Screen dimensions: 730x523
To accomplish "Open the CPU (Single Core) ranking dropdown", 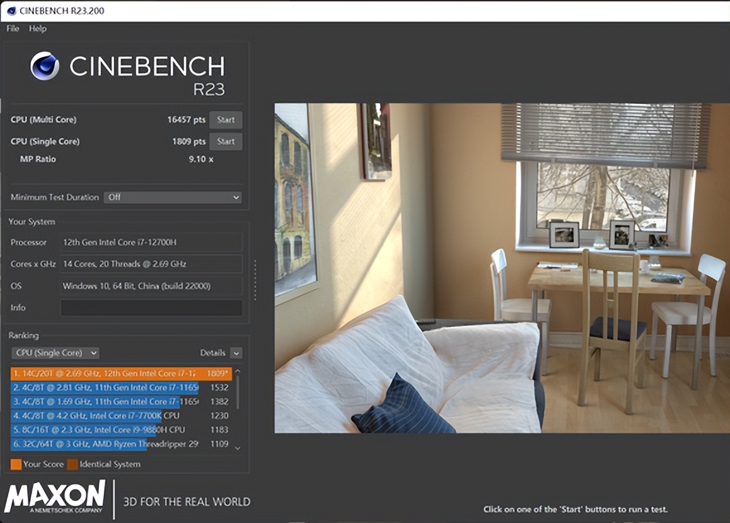I will tap(55, 353).
